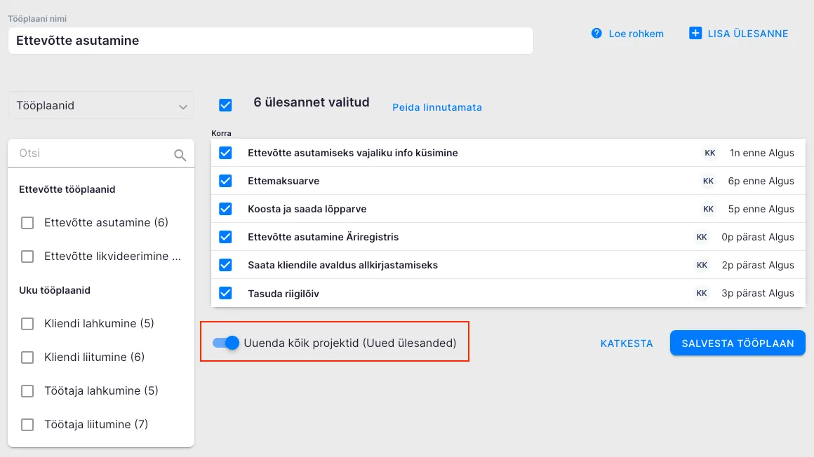814x457 pixels.
Task: Tick the Töötaja liitumine (7) checkbox
Action: [x=27, y=425]
